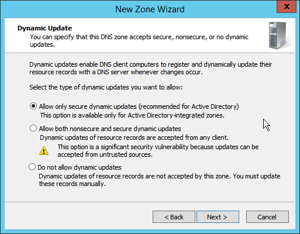Click the 'Do not allow dynamic updates' label text

pos(80,167)
